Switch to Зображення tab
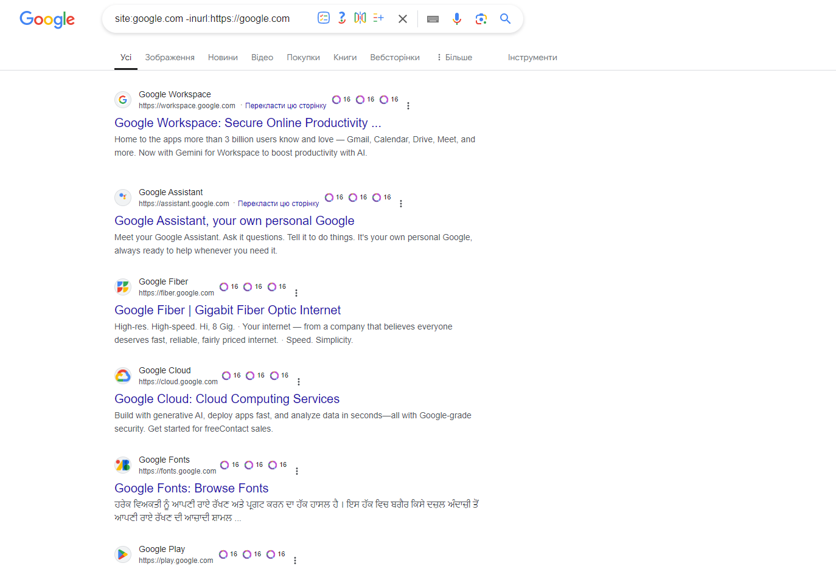Viewport: 836px width, 566px height. point(170,57)
